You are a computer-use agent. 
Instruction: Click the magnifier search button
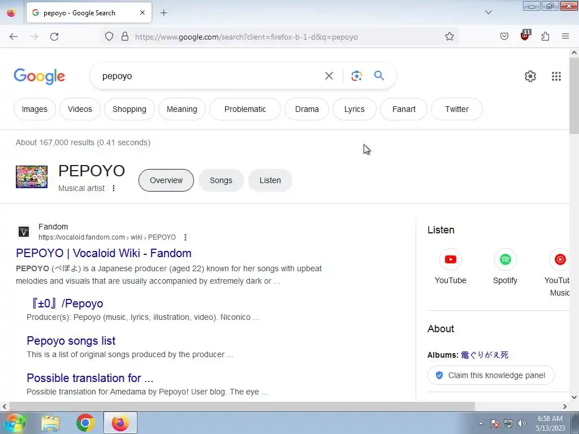tap(379, 76)
